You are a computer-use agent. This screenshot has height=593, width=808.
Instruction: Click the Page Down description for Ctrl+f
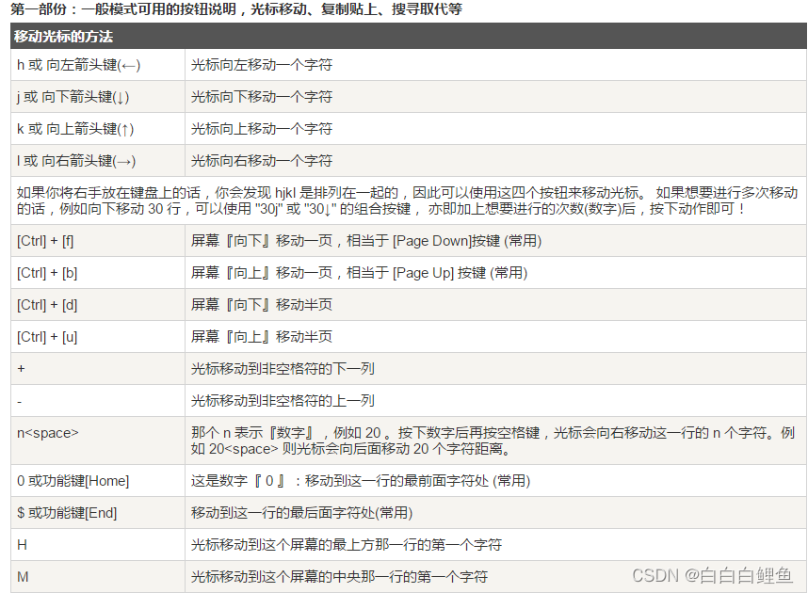[x=366, y=241]
